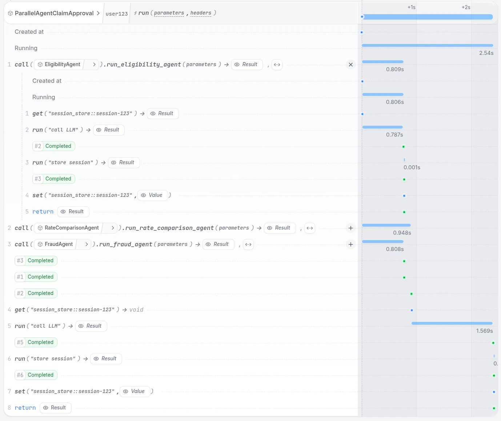Click top-level #1 Completed badge
501x421 pixels.
[36, 277]
